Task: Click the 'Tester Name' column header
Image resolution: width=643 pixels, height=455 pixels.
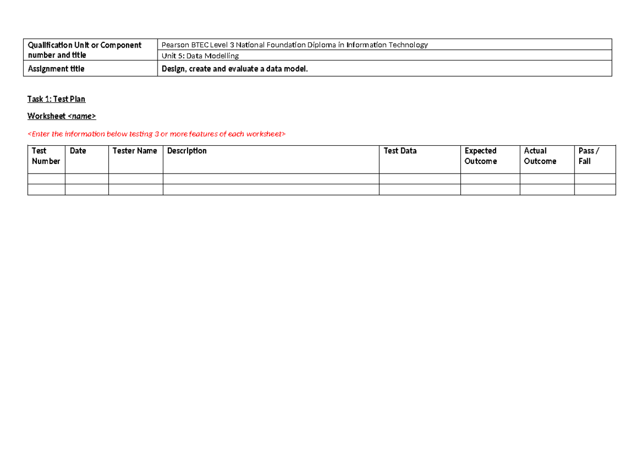Action: 135,151
